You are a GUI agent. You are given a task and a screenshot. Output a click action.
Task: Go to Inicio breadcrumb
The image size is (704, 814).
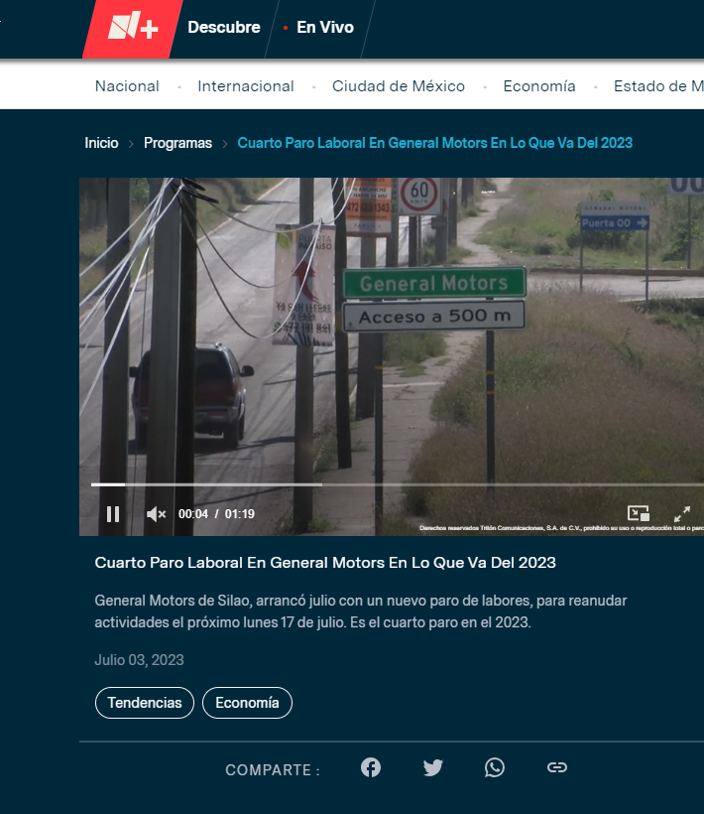click(x=101, y=143)
